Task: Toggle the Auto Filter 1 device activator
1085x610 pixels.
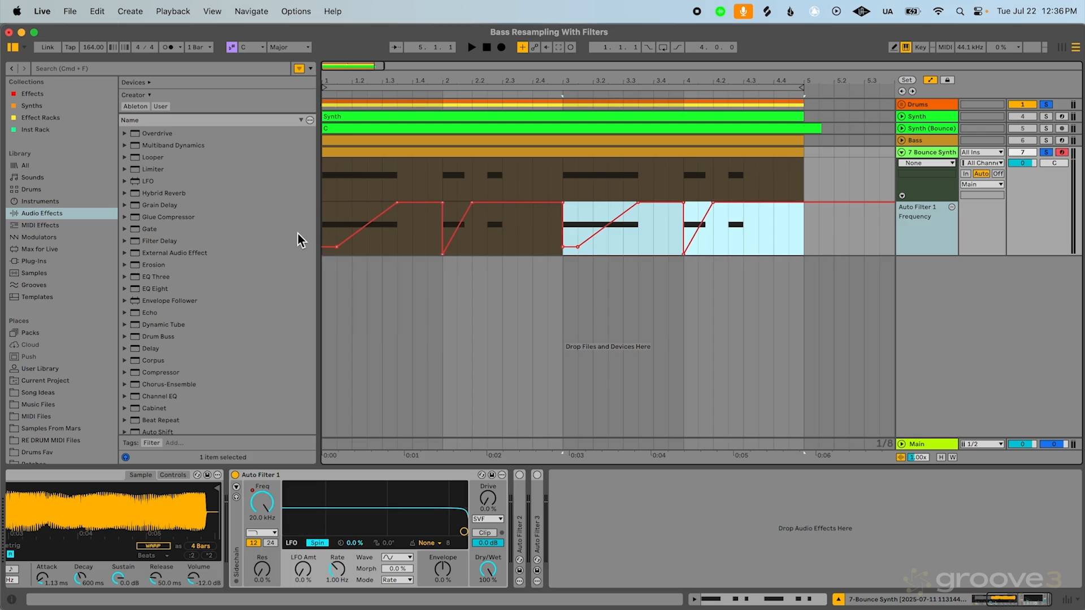Action: coord(235,475)
